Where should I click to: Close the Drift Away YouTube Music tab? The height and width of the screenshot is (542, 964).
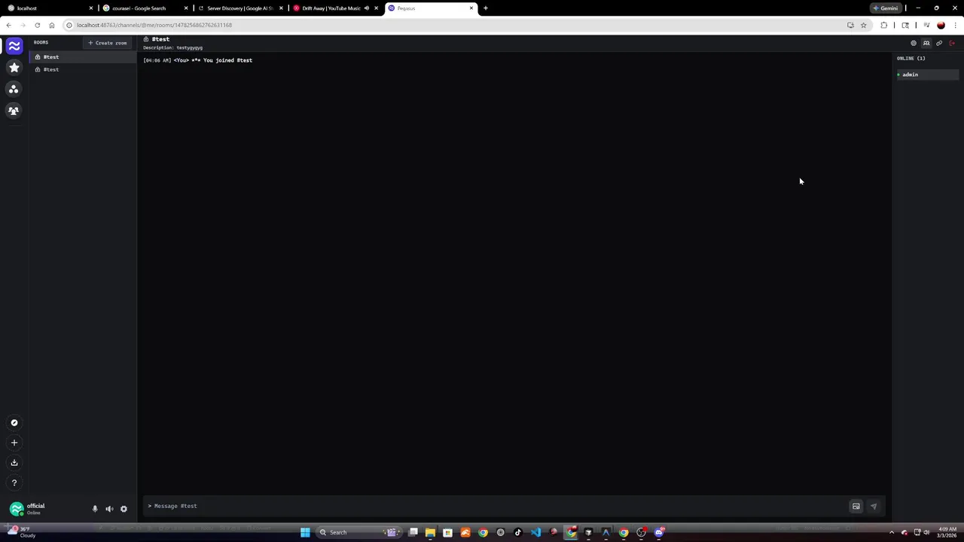coord(376,8)
